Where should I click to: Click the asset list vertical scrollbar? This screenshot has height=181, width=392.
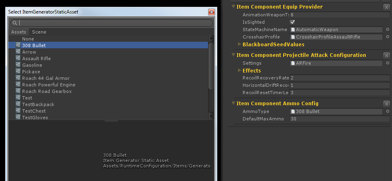click(x=211, y=66)
